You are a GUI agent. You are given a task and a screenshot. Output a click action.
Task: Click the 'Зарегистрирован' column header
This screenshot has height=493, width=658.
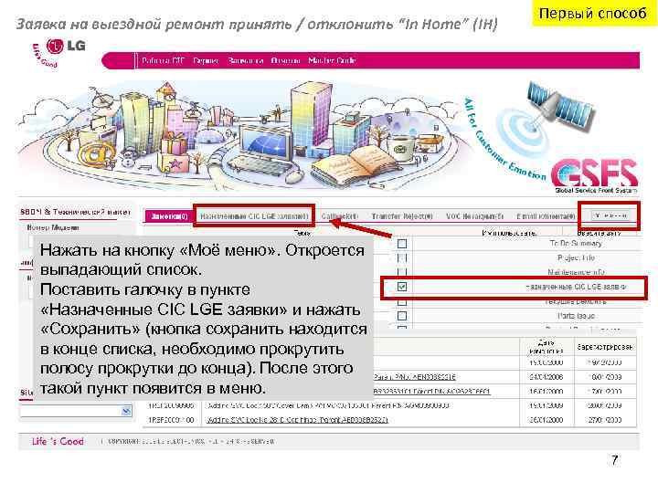(x=605, y=347)
